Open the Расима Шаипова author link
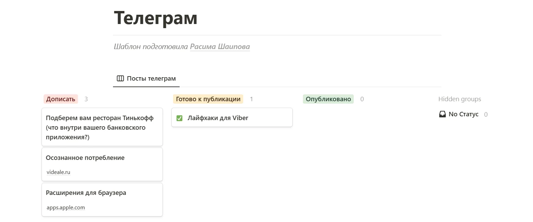533x222 pixels. click(220, 47)
